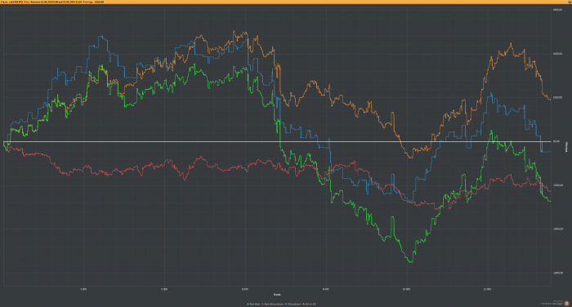This screenshot has width=572, height=307.
Task: Toggle the blue Showdown legend entry
Action: coord(293,304)
